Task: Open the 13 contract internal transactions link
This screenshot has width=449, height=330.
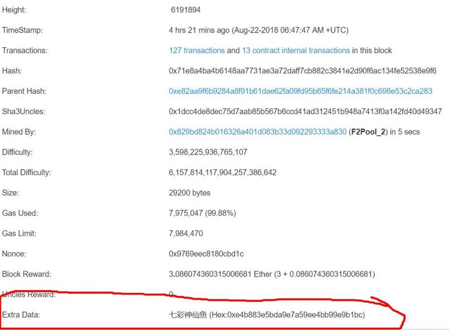Action: point(296,50)
